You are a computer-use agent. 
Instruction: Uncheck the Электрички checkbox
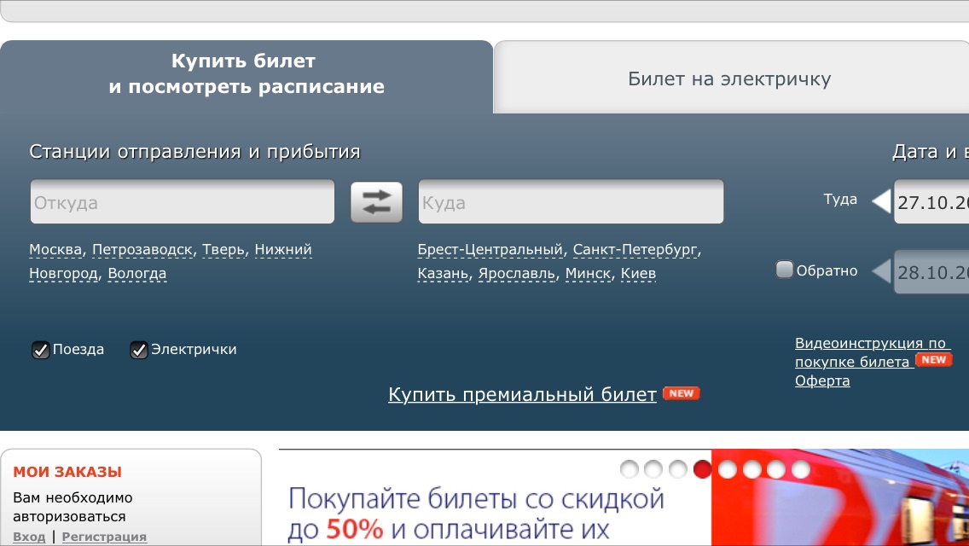139,350
